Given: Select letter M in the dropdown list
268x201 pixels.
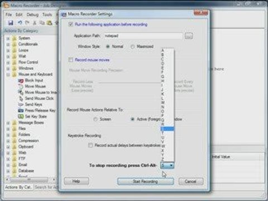Looking at the screenshot, I should pos(167,102).
